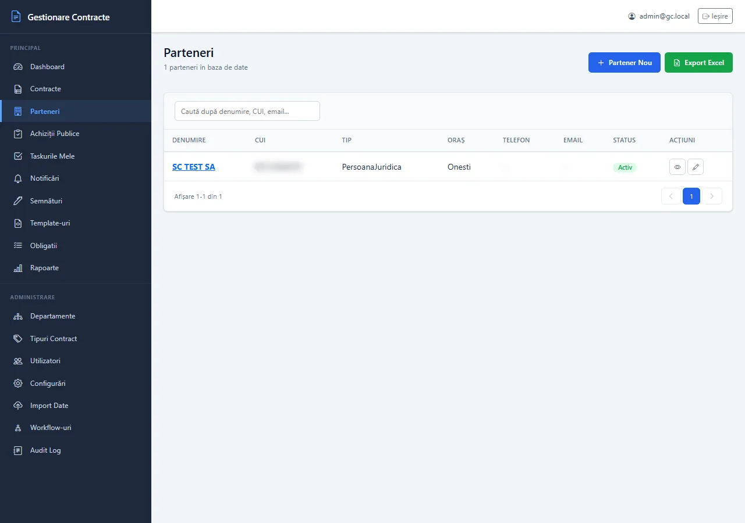The image size is (745, 523).
Task: Click the Gestionare Contracte document logo icon
Action: click(16, 17)
